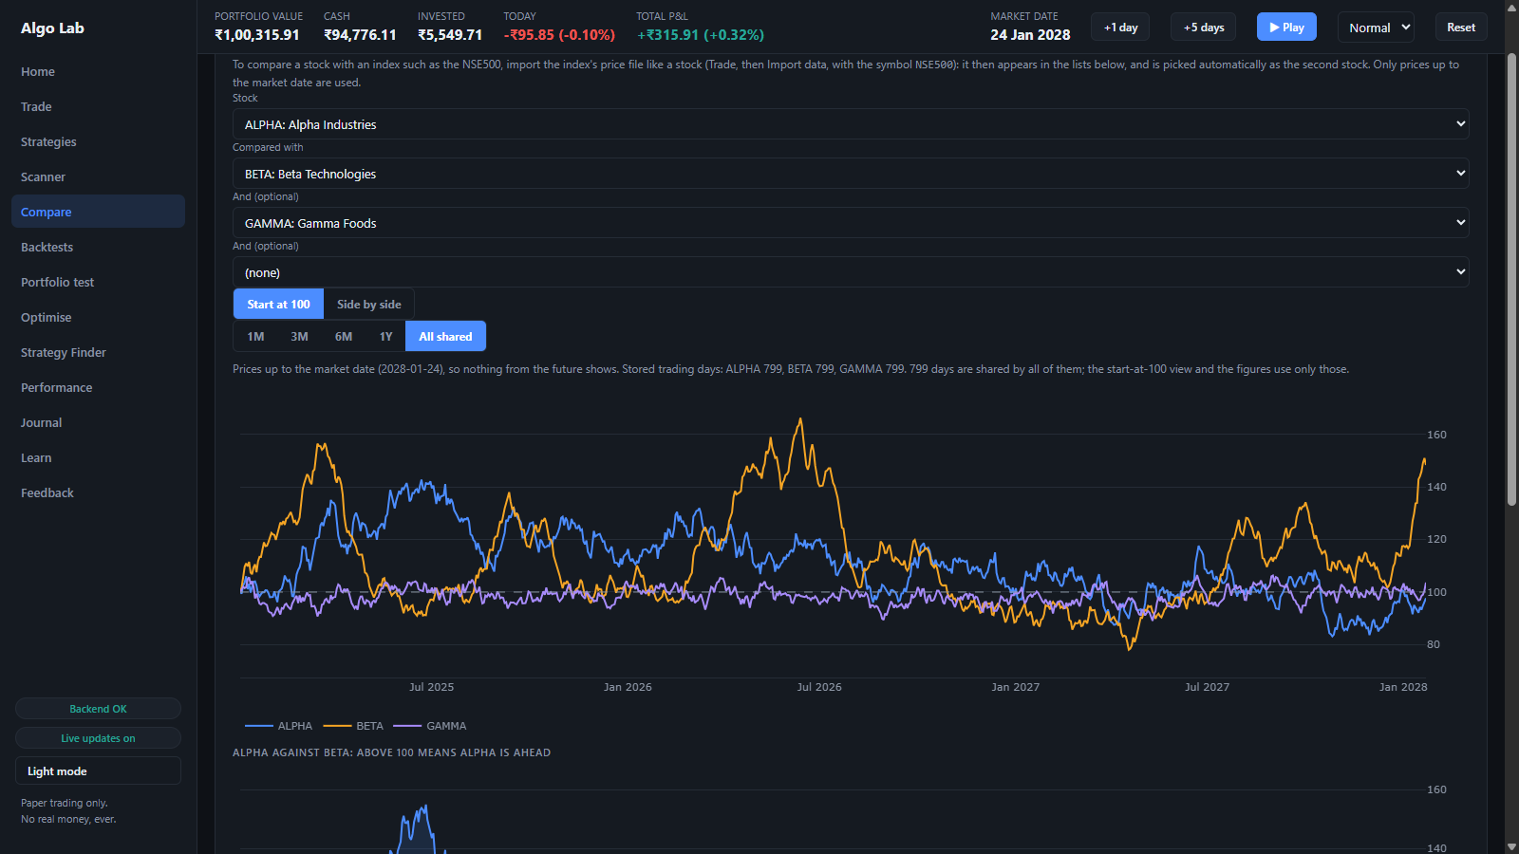Open the optional dropdown showing GAMMA Foods

click(x=851, y=223)
